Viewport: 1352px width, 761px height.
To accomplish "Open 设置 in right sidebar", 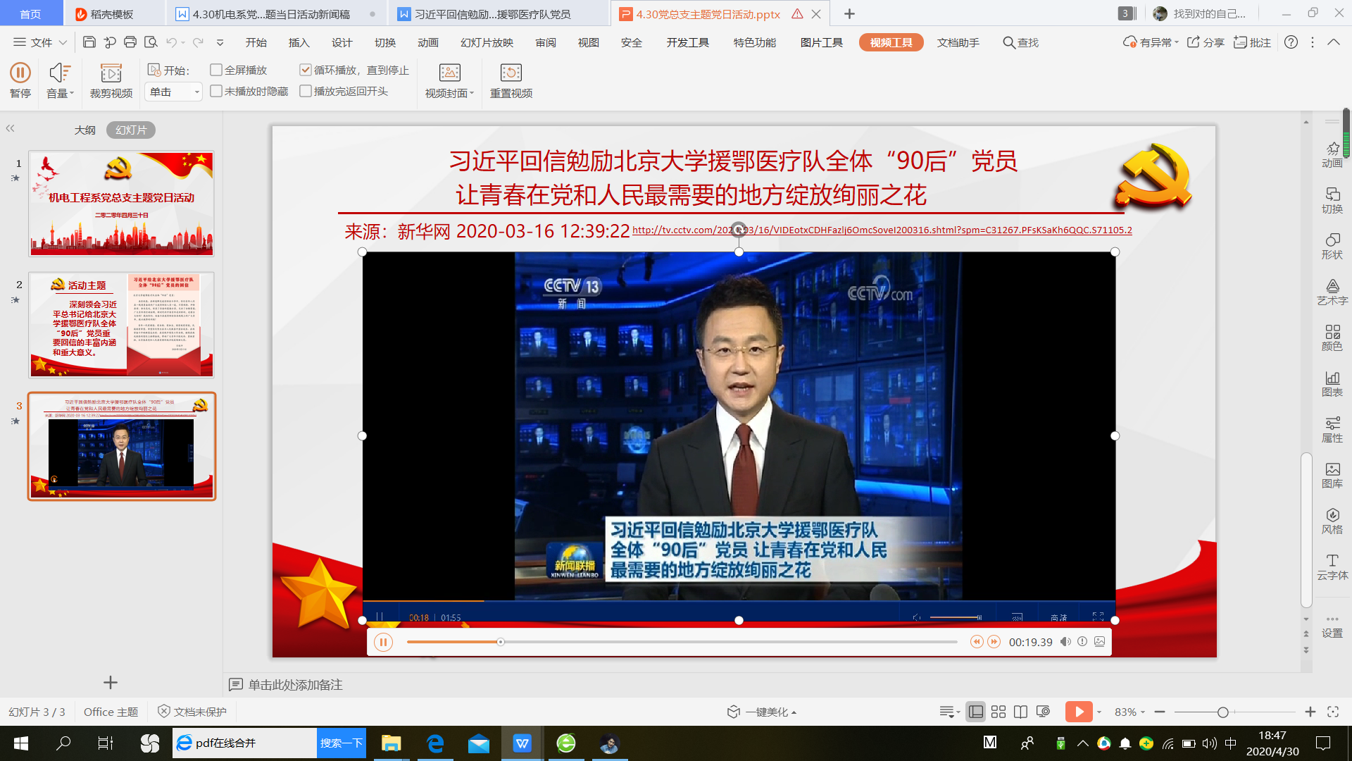I will click(1332, 626).
